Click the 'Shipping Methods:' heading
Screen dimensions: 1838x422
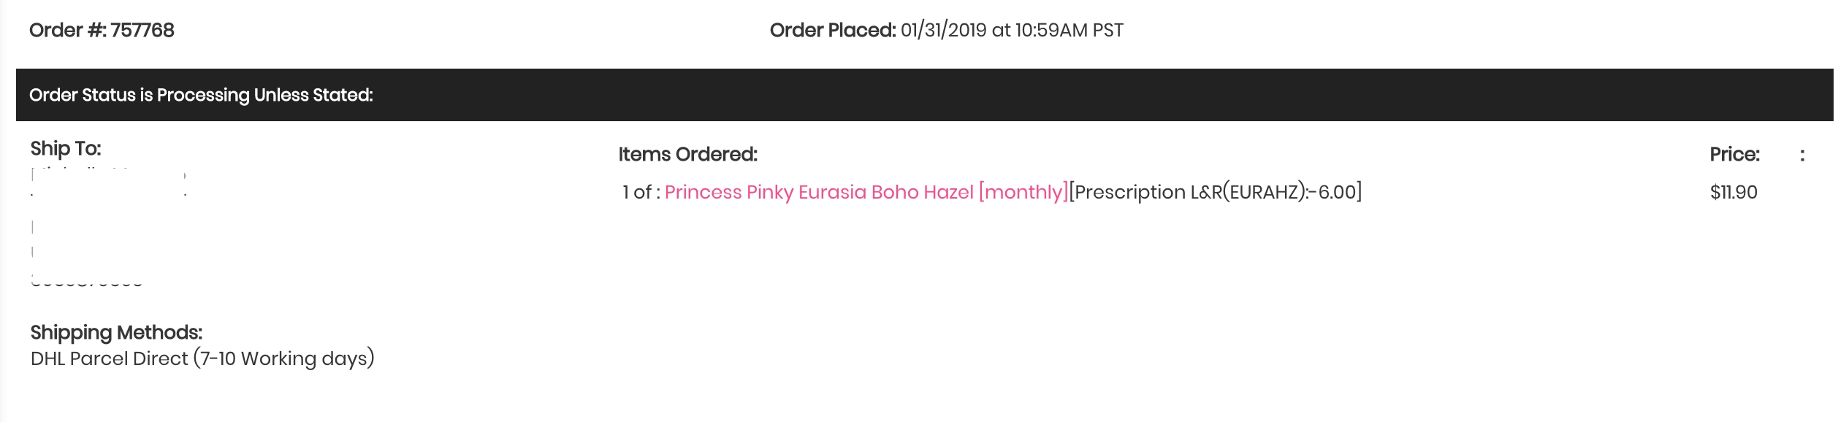tap(116, 332)
